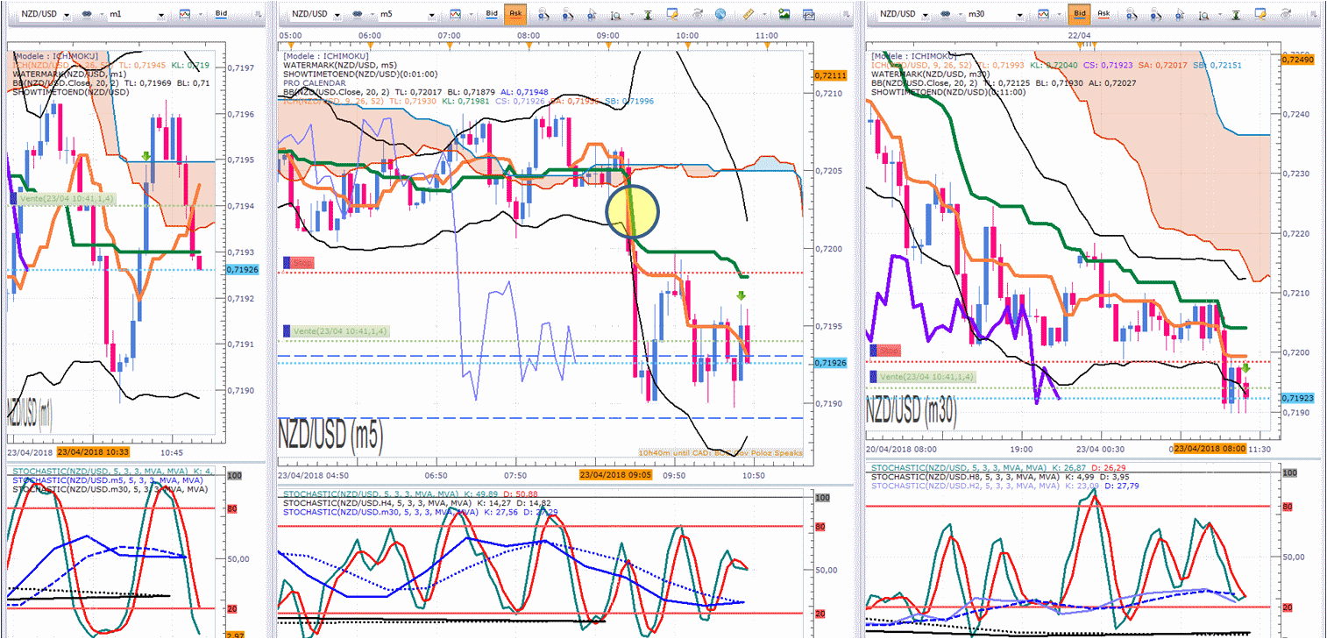1327x639 pixels.
Task: Click the chart type icon in the m30 toolbar
Action: click(x=1043, y=14)
